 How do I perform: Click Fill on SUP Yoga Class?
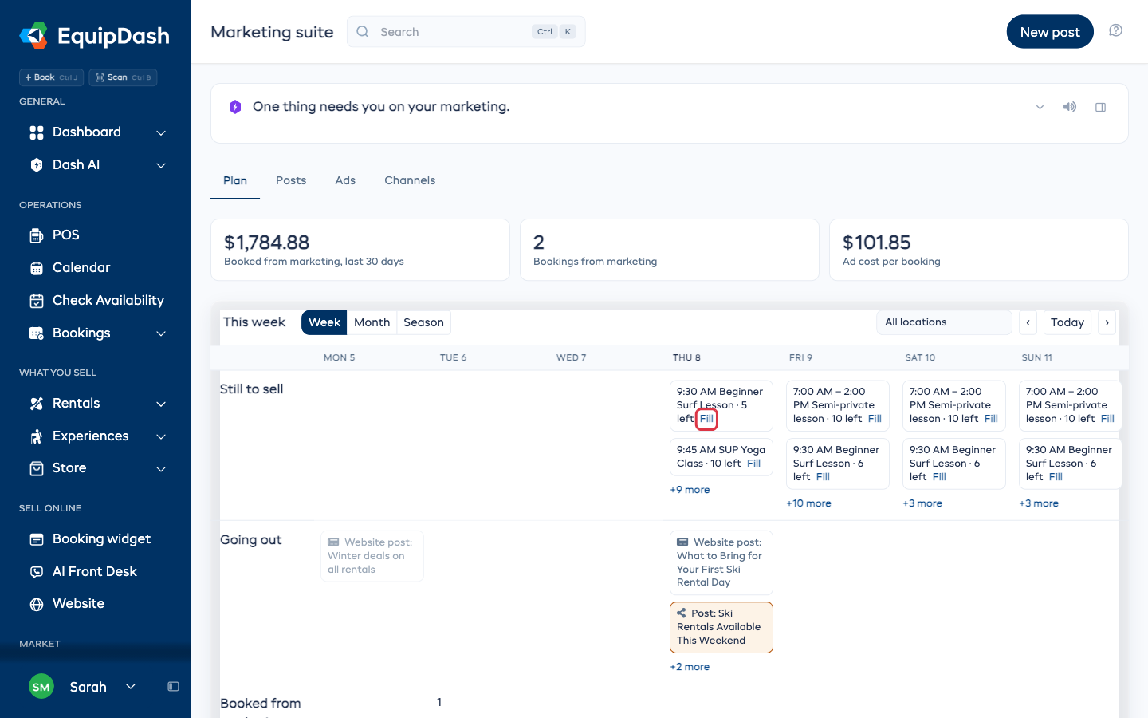coord(754,464)
